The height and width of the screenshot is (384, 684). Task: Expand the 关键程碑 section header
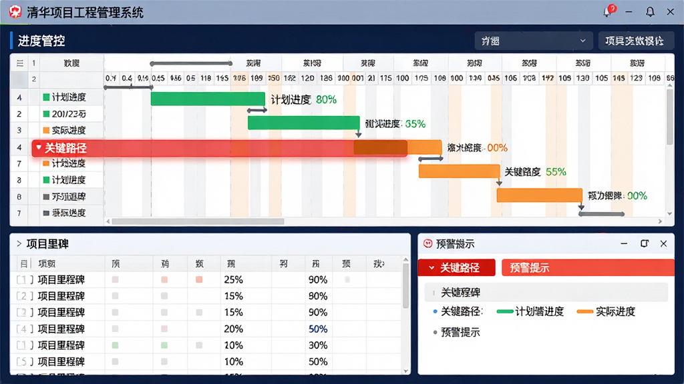(546, 293)
